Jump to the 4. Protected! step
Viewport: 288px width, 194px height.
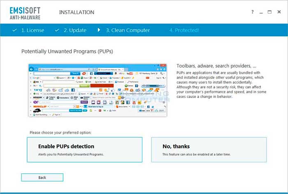pos(184,30)
